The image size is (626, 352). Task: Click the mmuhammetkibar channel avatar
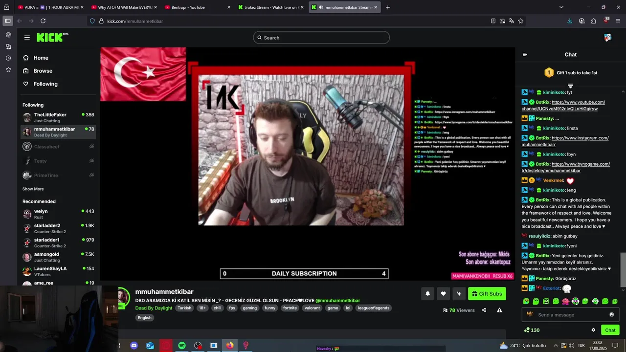click(x=123, y=297)
